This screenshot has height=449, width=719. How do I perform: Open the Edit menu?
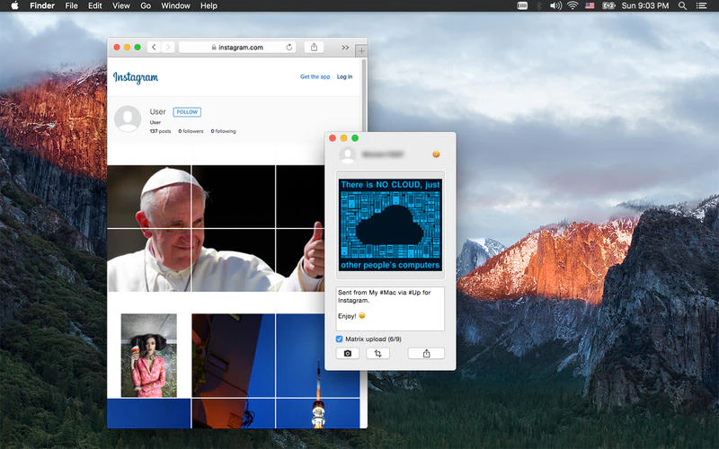tap(95, 5)
